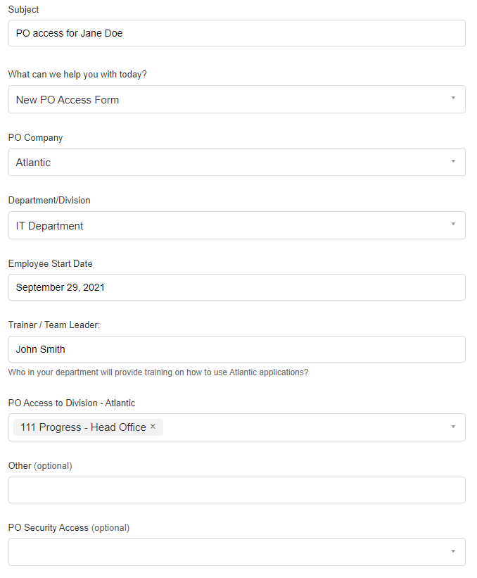Open the empty PO Security Access selector
Viewport: 477px width, 578px height.
click(x=236, y=551)
